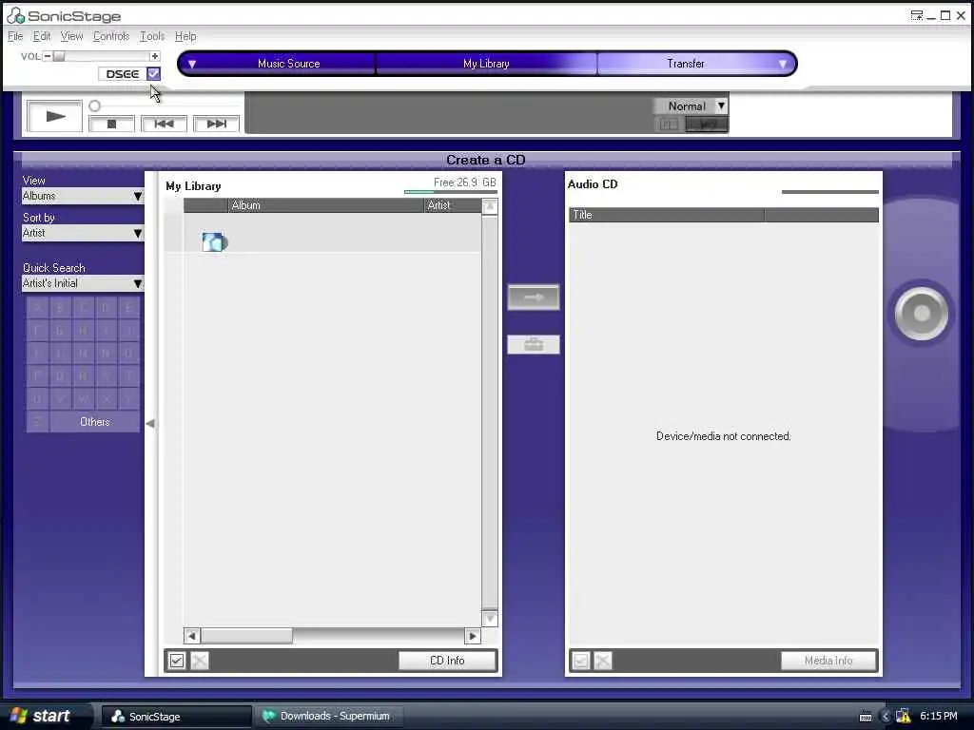
Task: Switch to the My Library tab
Action: click(486, 64)
